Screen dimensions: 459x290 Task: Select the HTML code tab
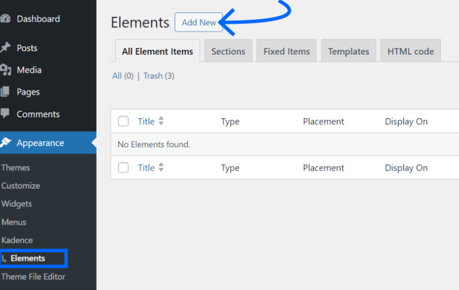411,51
